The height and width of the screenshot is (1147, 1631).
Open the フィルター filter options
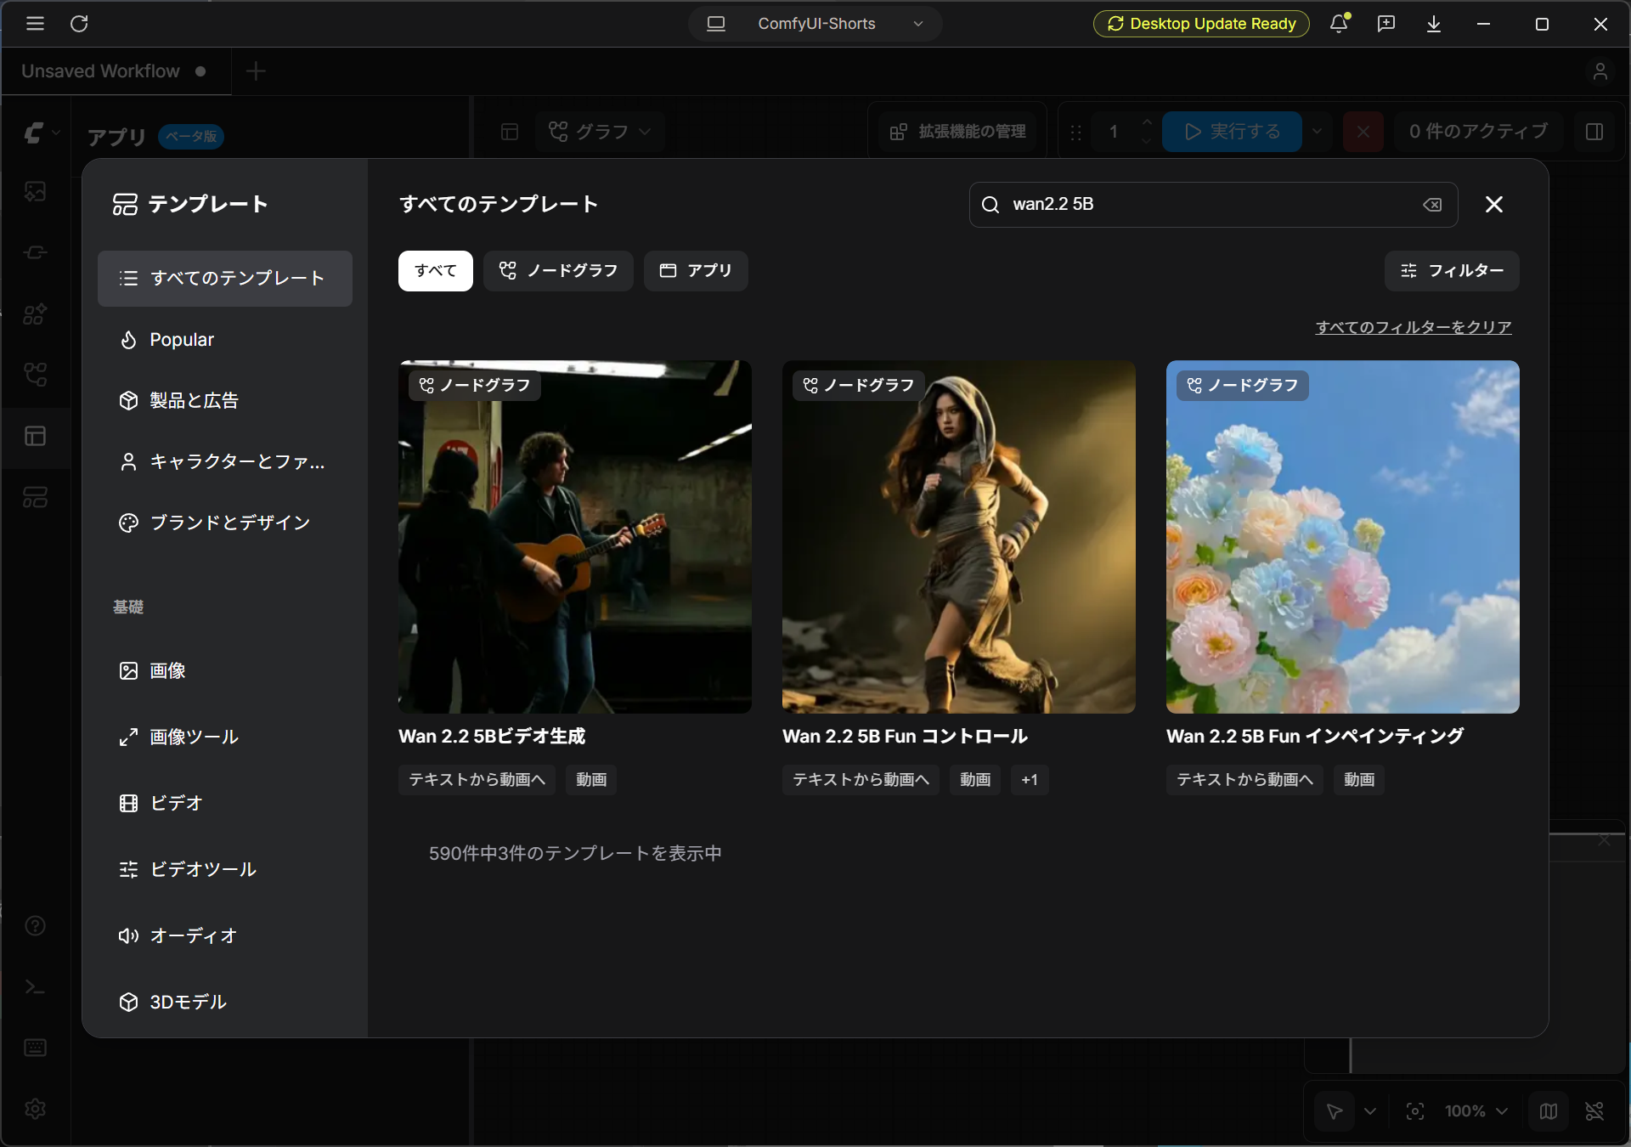coord(1452,271)
